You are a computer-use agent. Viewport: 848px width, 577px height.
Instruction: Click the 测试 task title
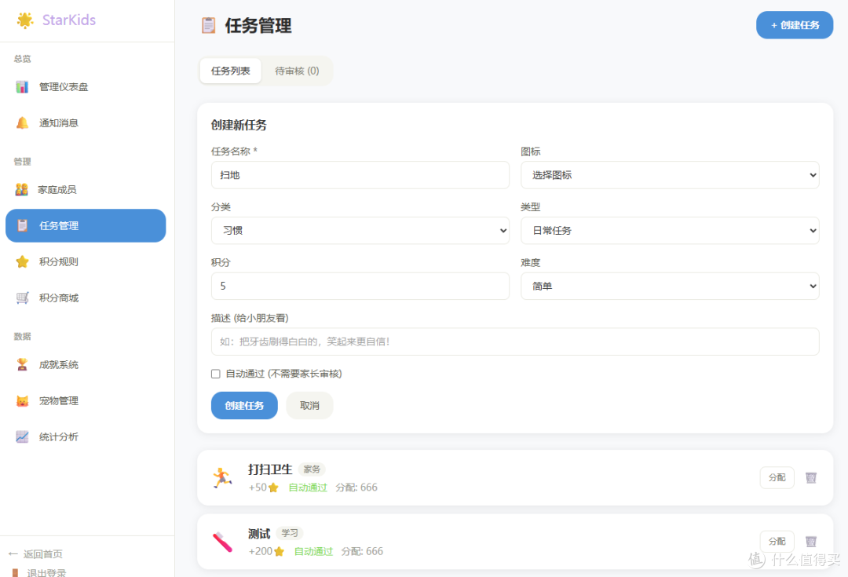tap(259, 534)
